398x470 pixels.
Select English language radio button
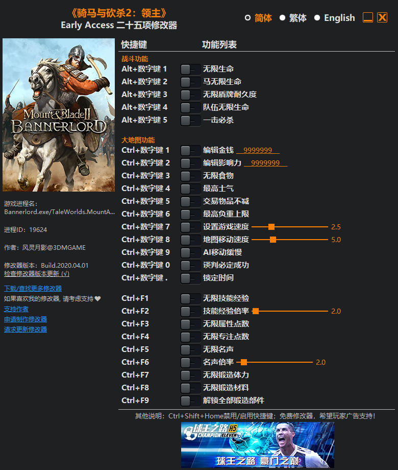(317, 18)
